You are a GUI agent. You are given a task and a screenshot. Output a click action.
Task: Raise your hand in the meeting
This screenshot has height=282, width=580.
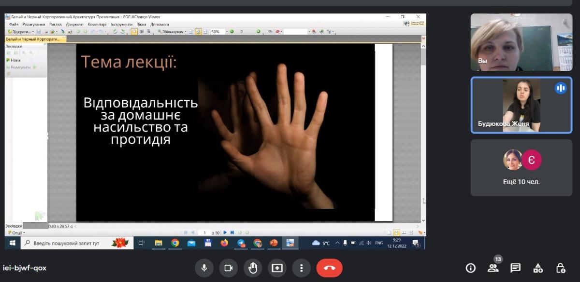[x=253, y=268]
